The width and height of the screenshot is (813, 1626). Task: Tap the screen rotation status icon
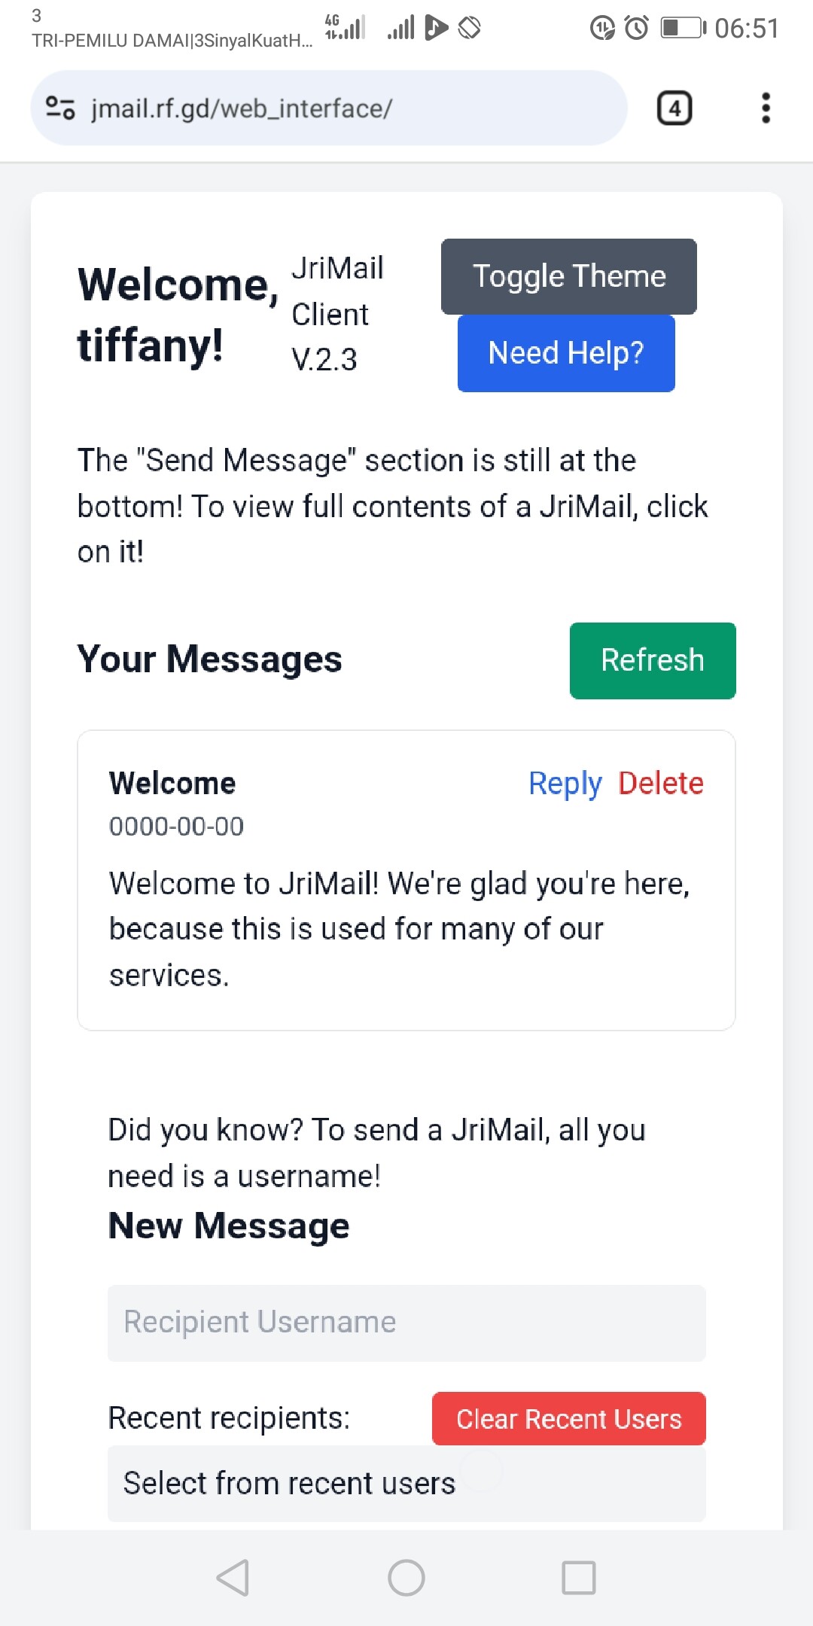[x=469, y=29]
